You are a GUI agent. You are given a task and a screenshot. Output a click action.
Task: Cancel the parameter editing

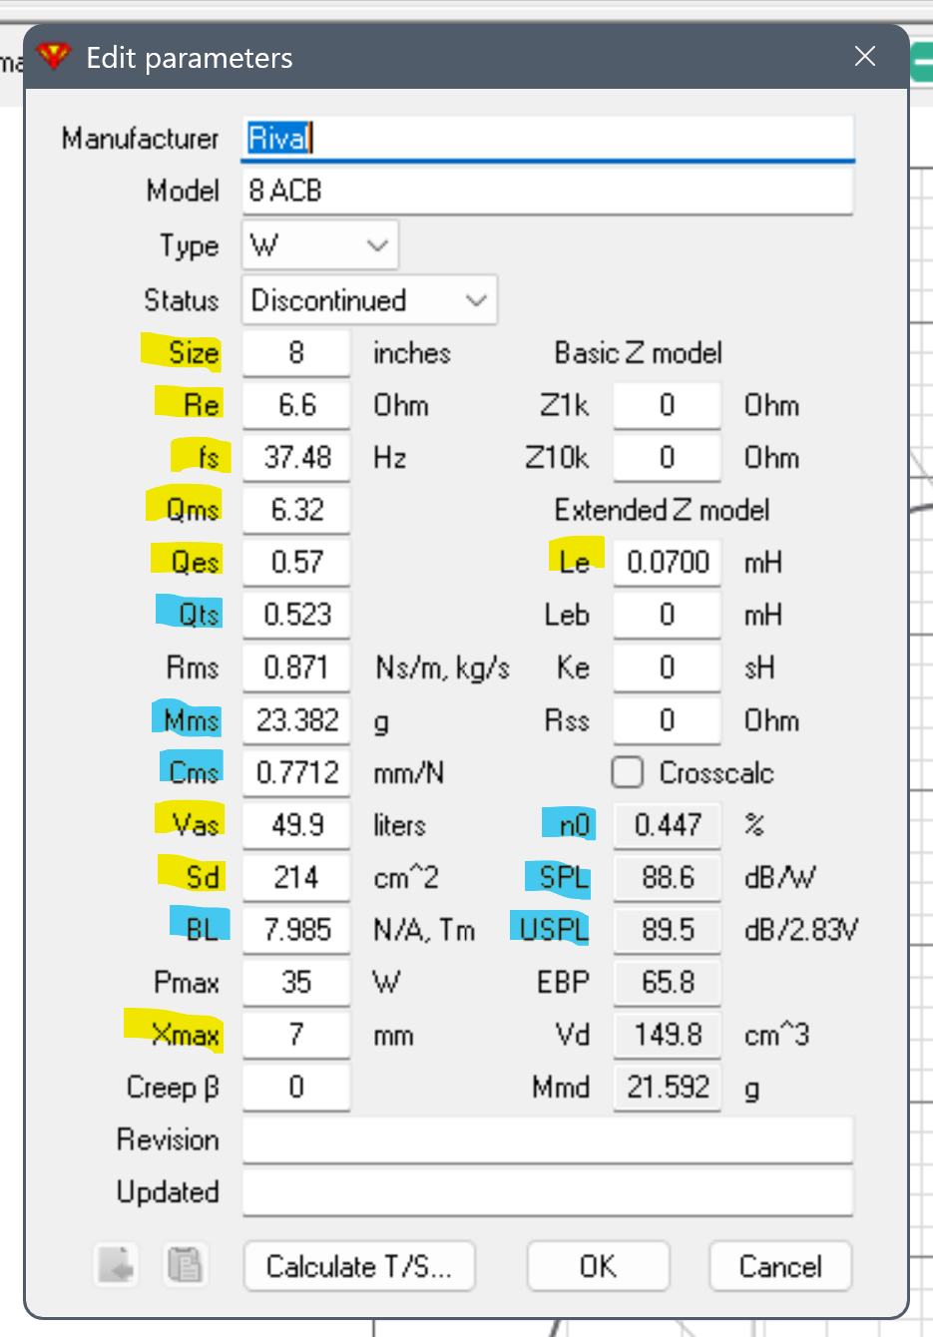pyautogui.click(x=779, y=1266)
